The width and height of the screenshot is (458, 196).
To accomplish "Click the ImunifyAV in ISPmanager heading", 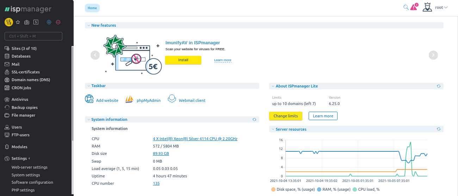I will 193,43.
